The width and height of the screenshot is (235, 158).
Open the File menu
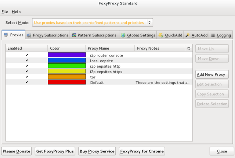(x=5, y=12)
